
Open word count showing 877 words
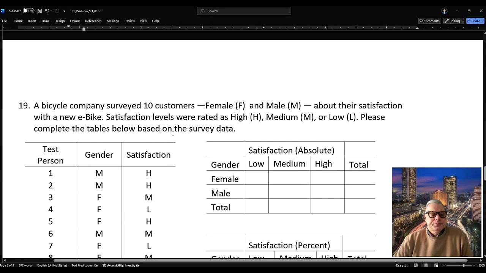tap(26, 265)
